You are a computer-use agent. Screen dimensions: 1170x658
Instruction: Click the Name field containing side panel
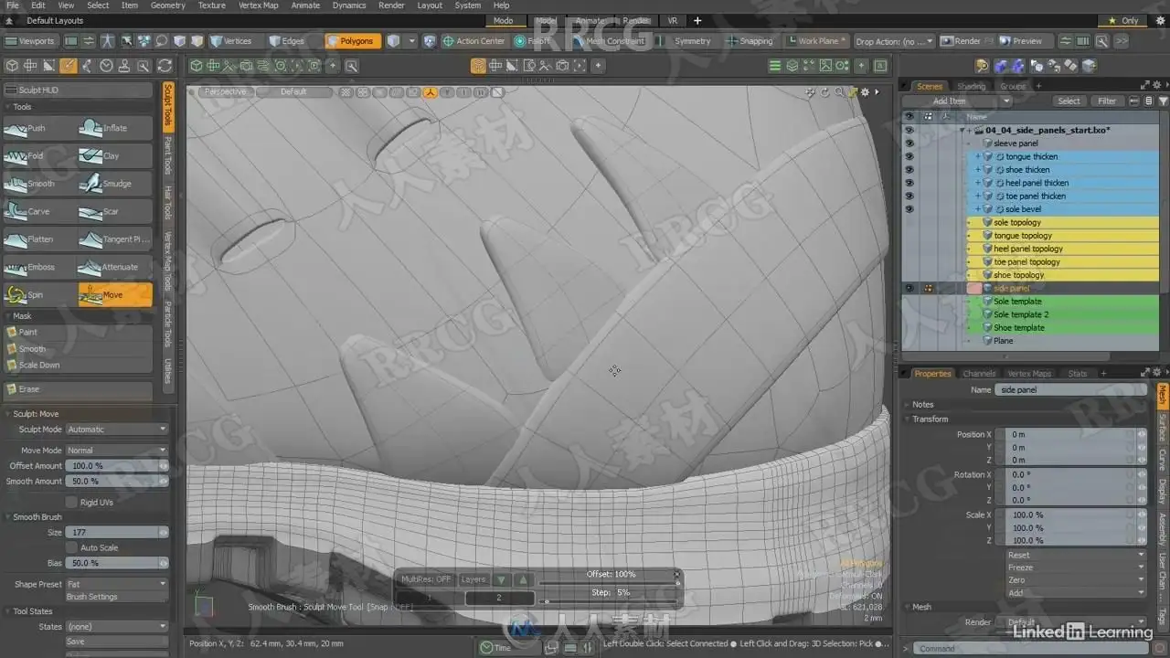click(1069, 390)
